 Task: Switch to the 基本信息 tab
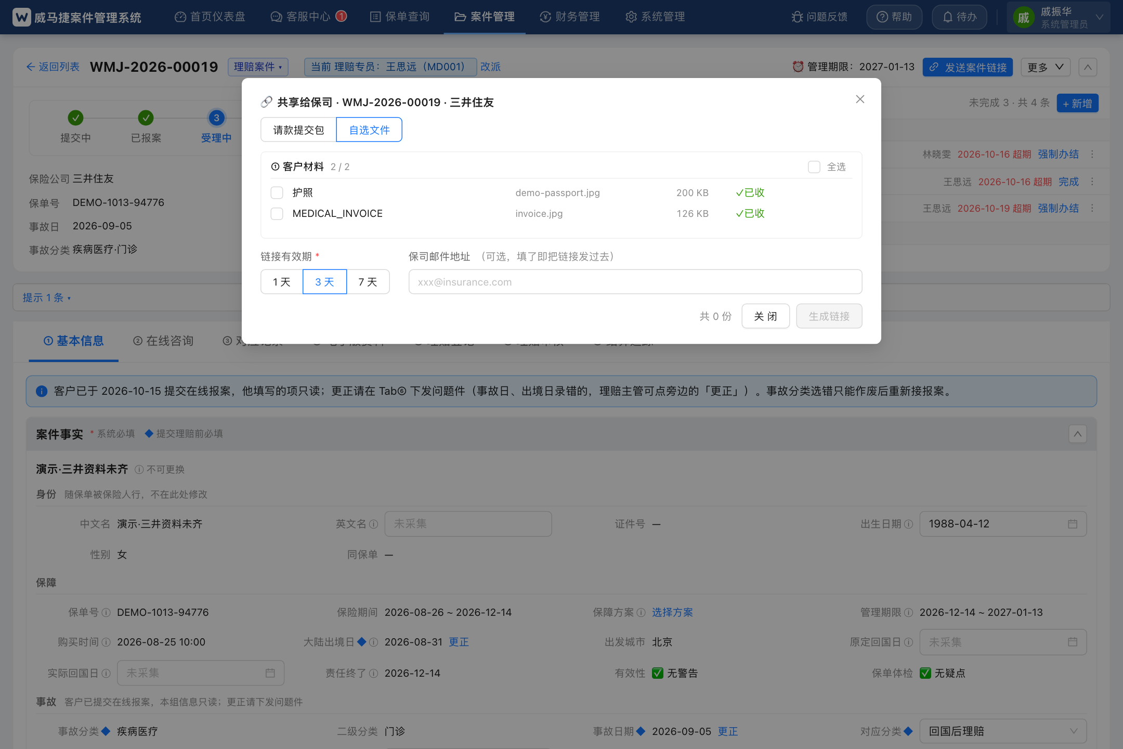pos(73,341)
